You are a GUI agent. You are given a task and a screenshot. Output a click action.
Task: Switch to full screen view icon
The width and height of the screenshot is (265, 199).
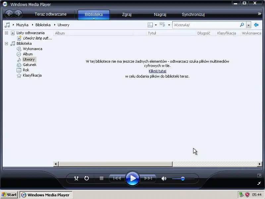pyautogui.click(x=259, y=176)
